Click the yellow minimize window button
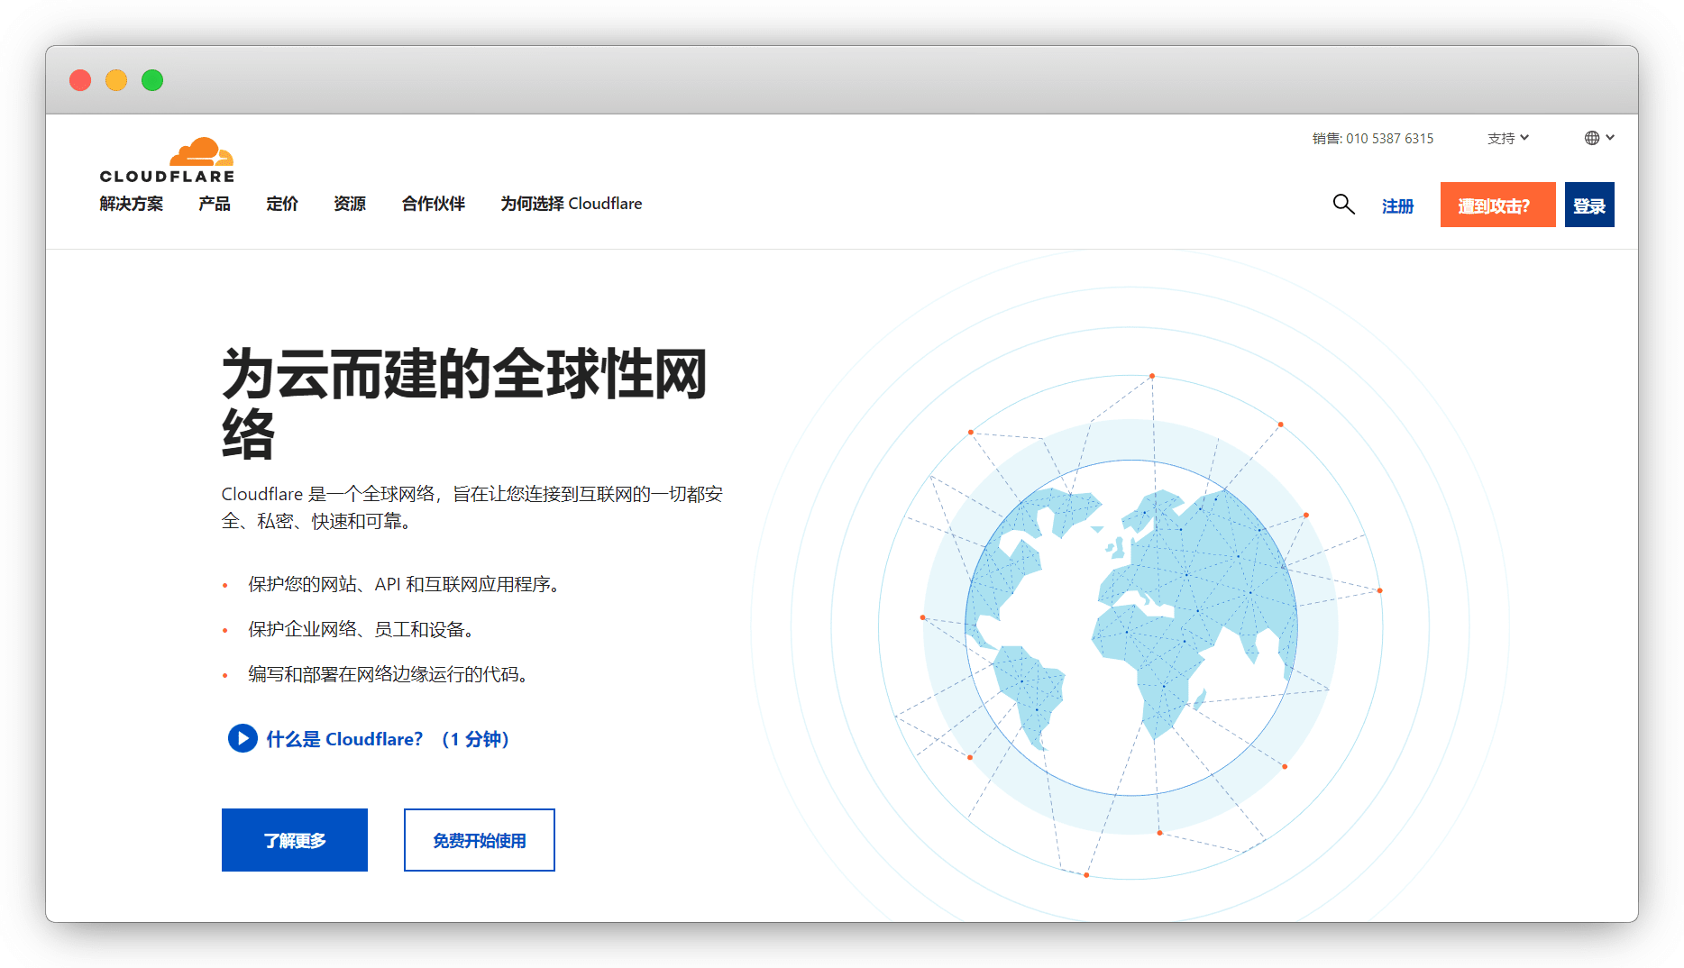1684x968 pixels. pyautogui.click(x=116, y=80)
